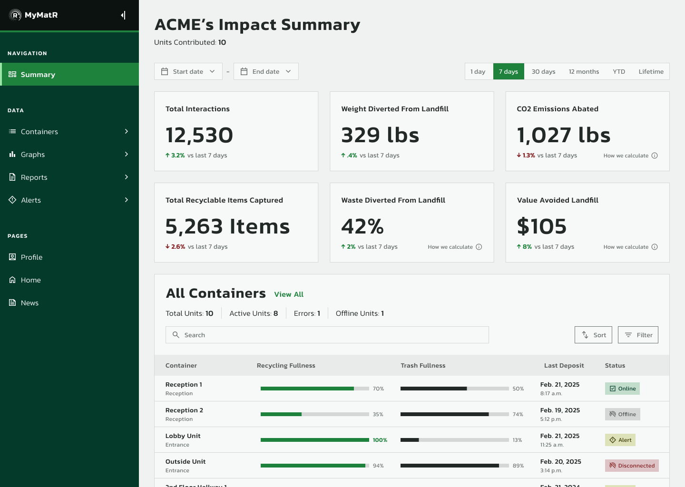Viewport: 685px width, 487px height.
Task: Click the Start date calendar icon
Action: click(165, 71)
